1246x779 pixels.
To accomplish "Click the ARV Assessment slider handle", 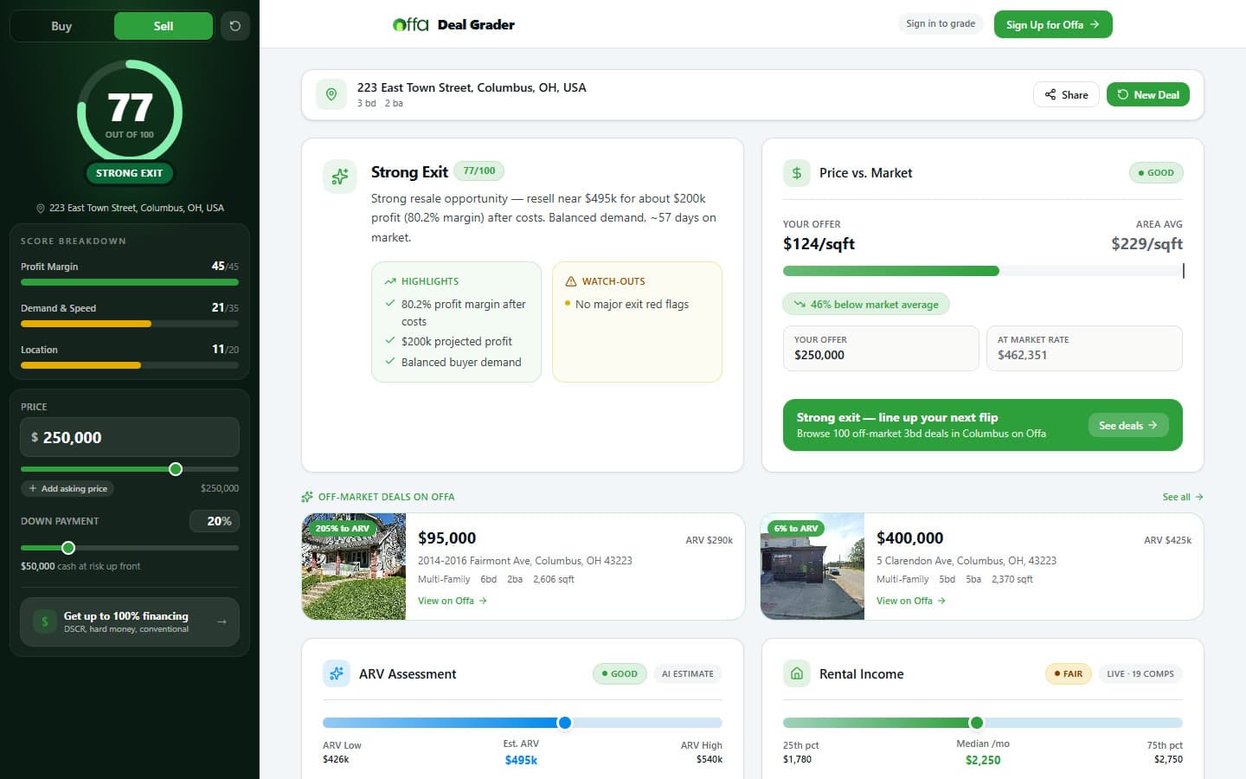I will [565, 723].
